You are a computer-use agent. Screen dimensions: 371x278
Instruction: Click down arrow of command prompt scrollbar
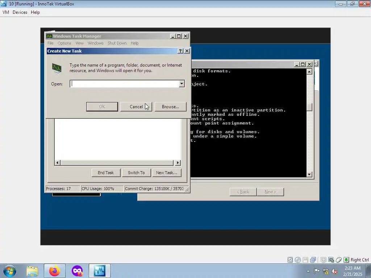point(309,174)
